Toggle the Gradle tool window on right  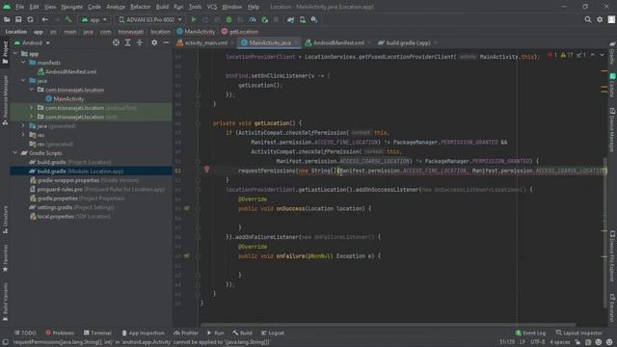[x=612, y=52]
